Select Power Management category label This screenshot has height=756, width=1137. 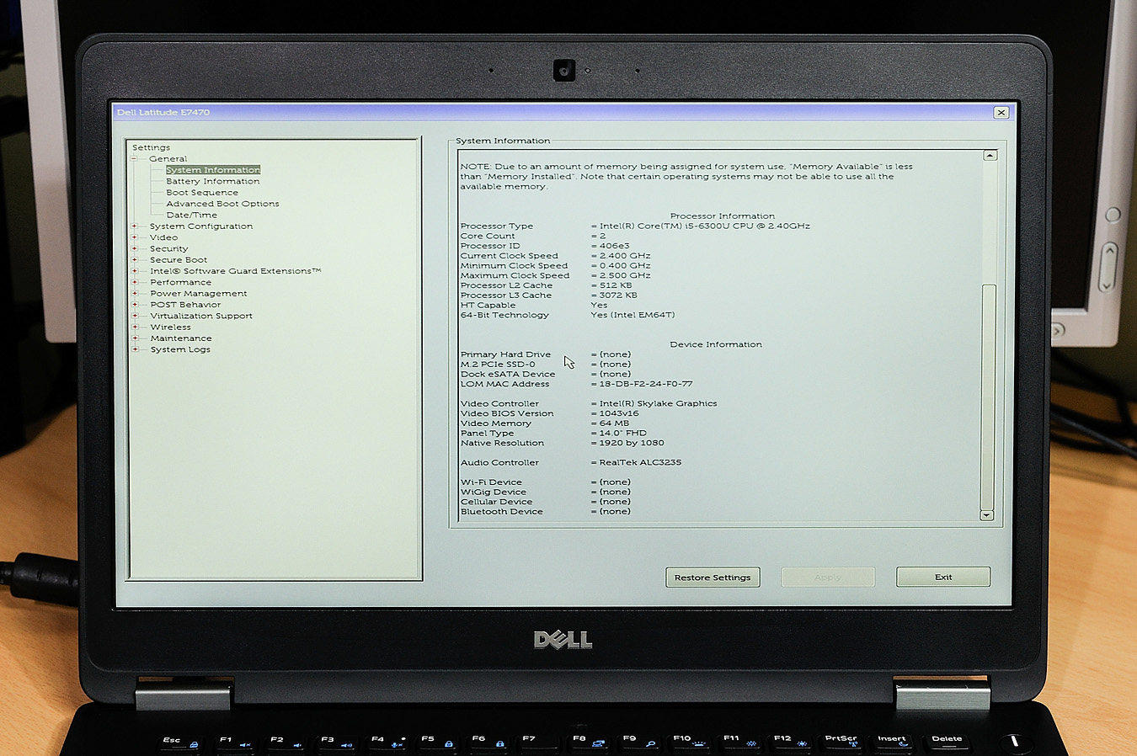click(199, 293)
